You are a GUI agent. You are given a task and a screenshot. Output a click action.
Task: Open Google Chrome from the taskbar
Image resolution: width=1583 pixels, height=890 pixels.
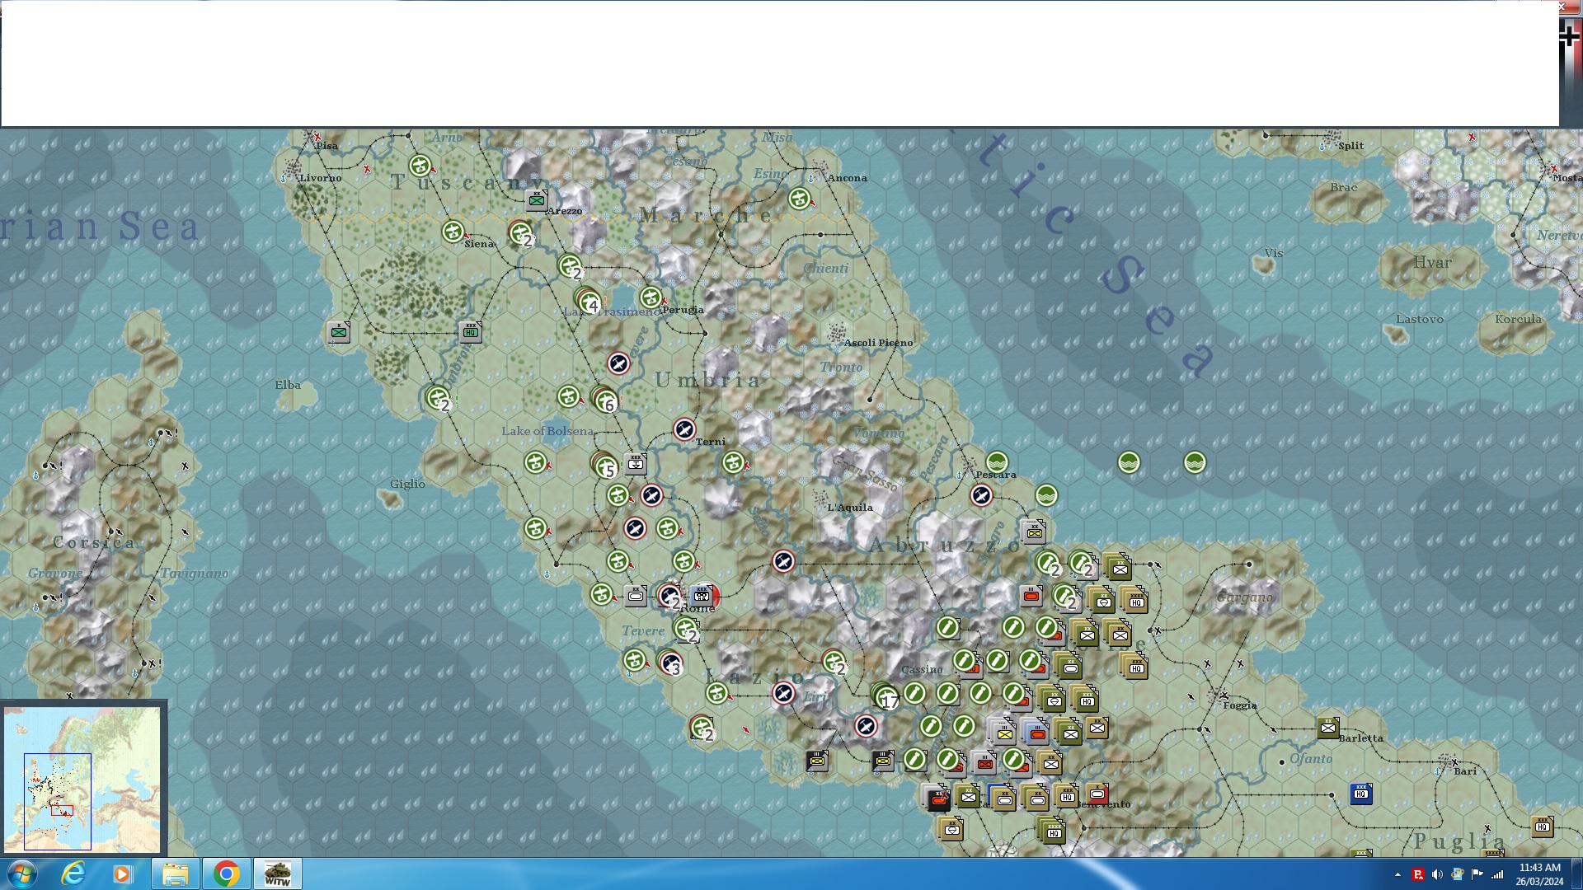226,874
